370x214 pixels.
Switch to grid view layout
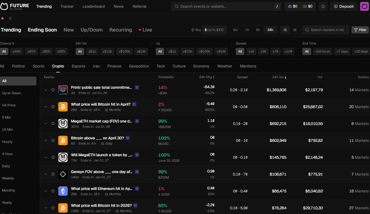pos(295,30)
